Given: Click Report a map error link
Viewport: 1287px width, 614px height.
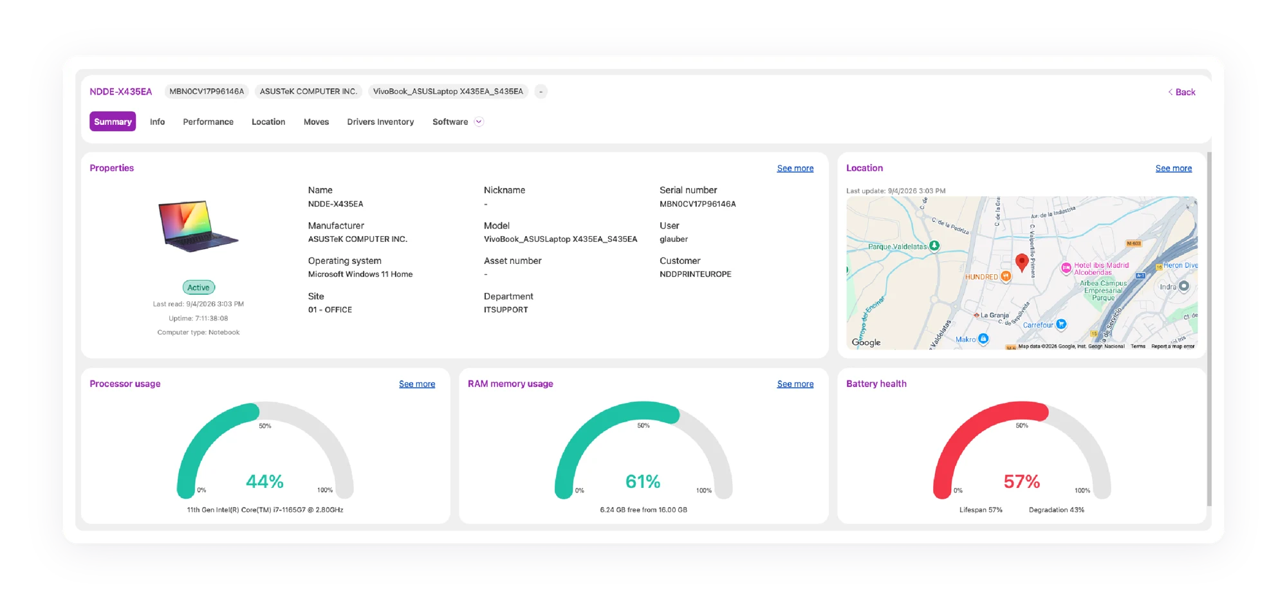Looking at the screenshot, I should 1172,346.
